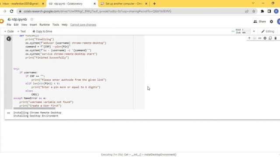This screenshot has height=157, width=280.
Task: Open the File menu
Action: pos(9,25)
